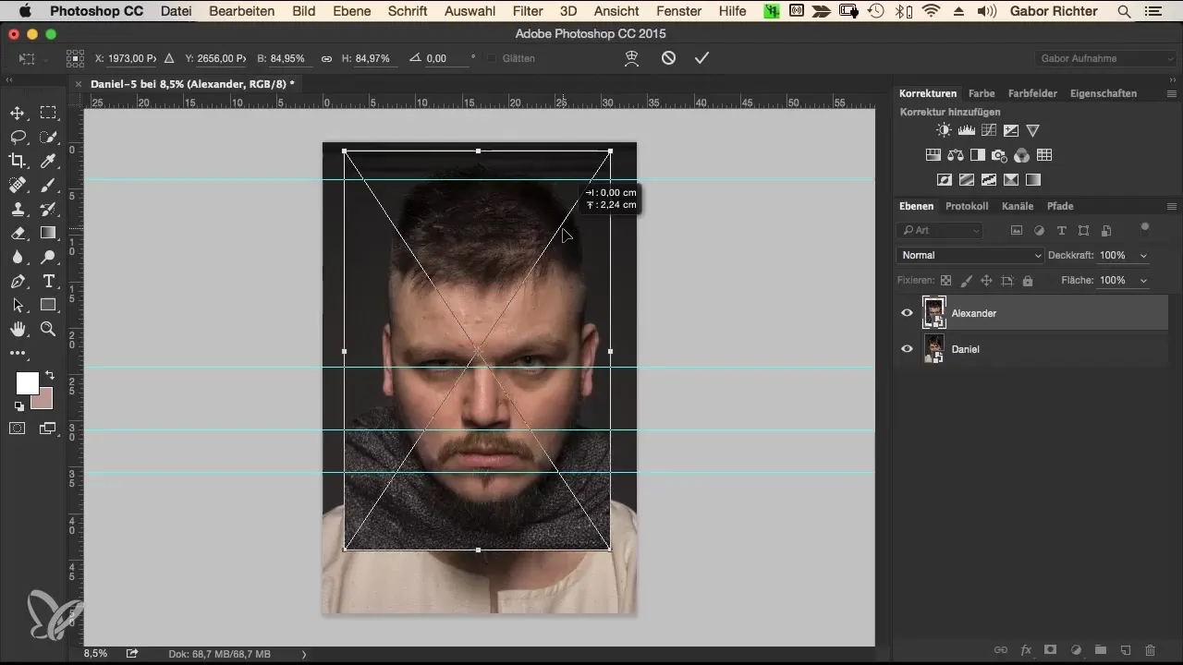Change the screen mode
The image size is (1183, 665).
click(x=48, y=429)
